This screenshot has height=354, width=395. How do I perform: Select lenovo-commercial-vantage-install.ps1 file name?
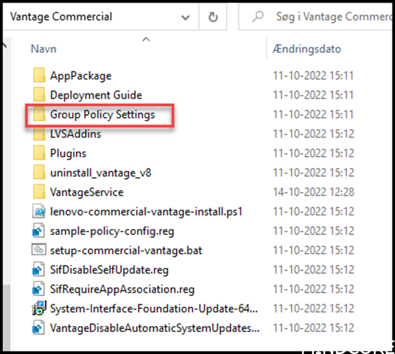(x=146, y=211)
